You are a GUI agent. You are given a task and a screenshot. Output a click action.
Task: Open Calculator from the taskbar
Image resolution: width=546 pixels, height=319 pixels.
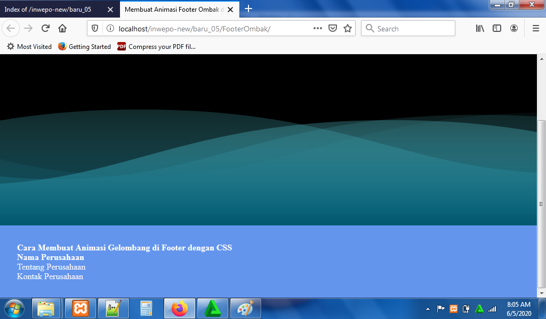pyautogui.click(x=146, y=308)
